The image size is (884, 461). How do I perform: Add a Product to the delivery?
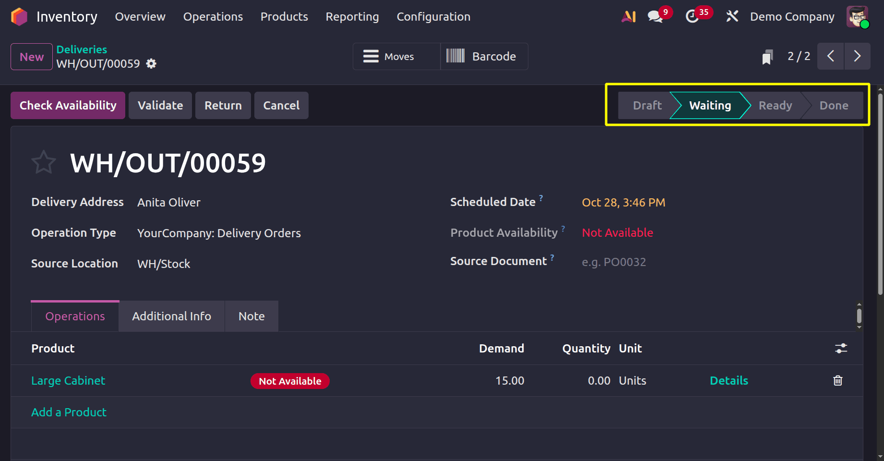69,412
